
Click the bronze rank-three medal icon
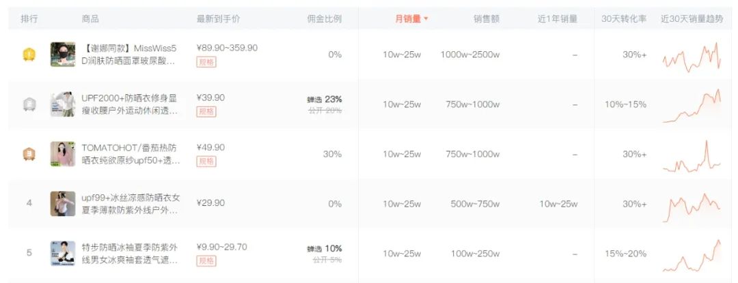(29, 154)
